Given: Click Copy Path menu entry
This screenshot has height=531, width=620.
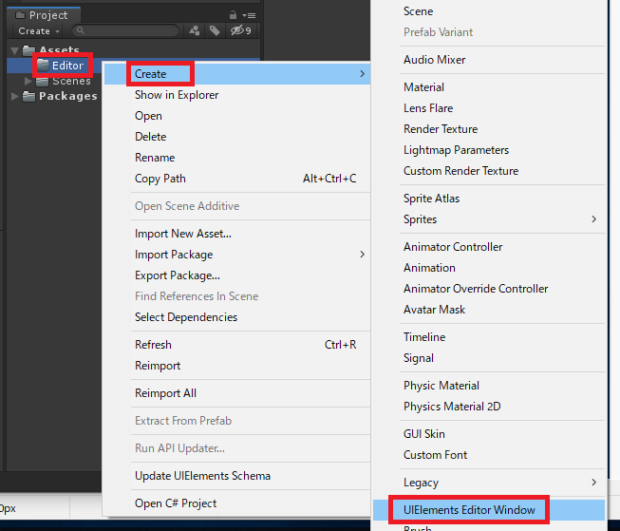Looking at the screenshot, I should click(x=237, y=179).
